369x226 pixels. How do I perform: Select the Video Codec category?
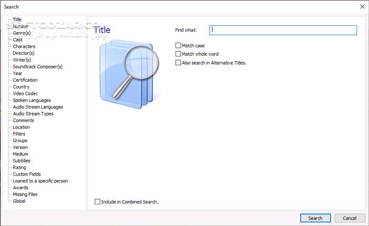click(25, 94)
